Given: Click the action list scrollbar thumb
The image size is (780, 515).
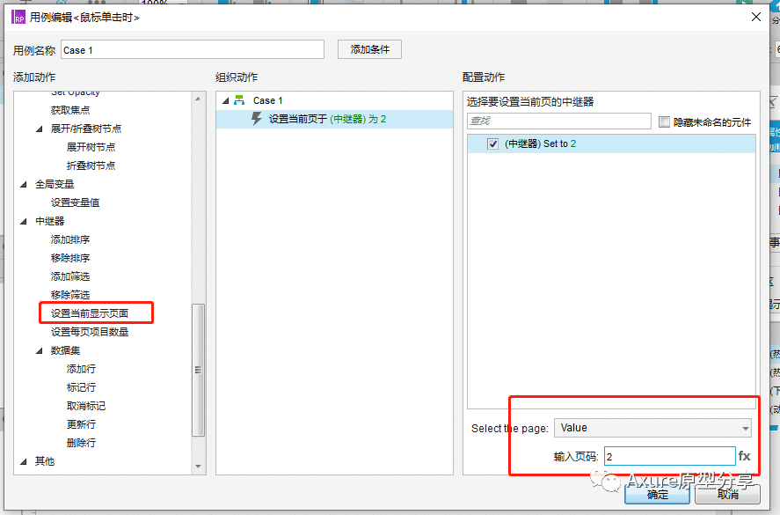Looking at the screenshot, I should 198,370.
